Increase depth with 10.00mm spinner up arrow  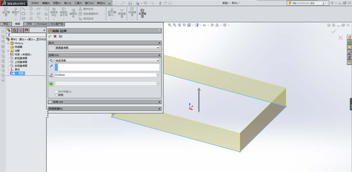158,74
